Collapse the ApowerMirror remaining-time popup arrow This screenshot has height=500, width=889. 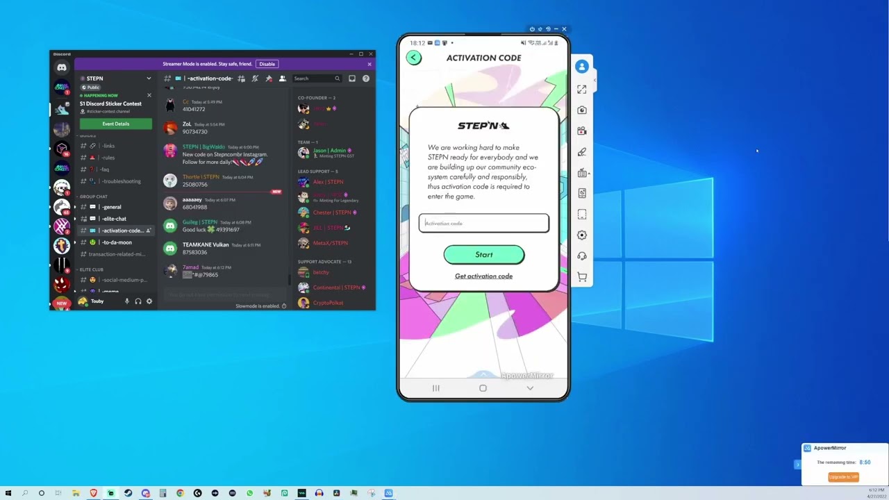click(797, 465)
